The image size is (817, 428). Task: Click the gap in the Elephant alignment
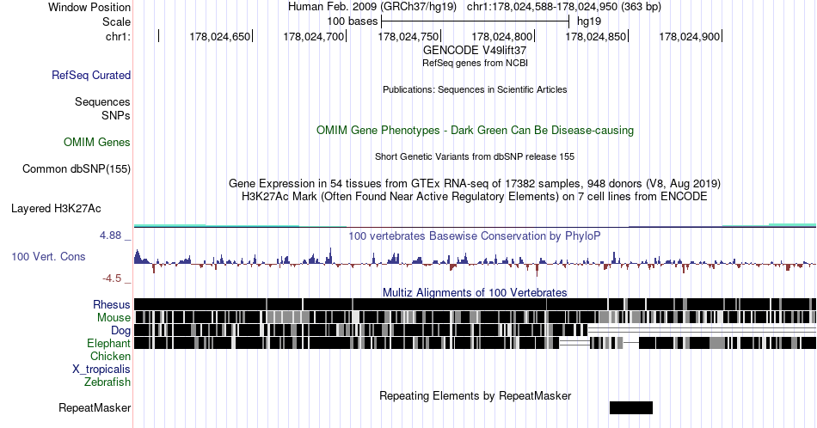click(574, 343)
